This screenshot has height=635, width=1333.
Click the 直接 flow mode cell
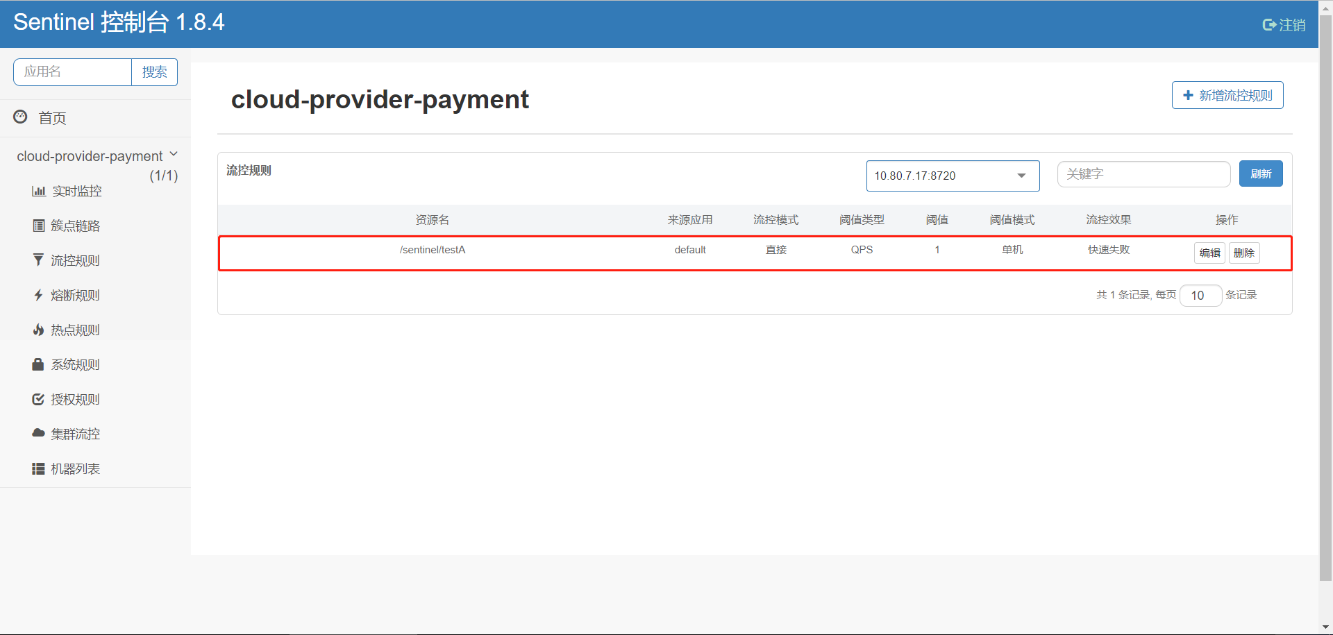point(776,250)
